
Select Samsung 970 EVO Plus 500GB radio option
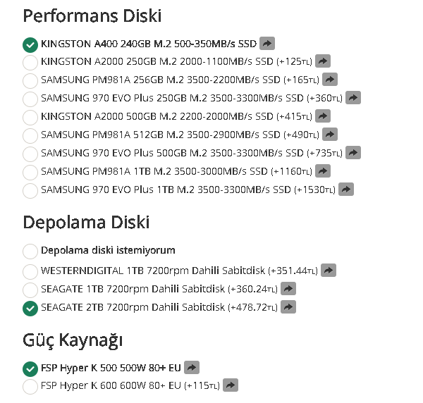(30, 154)
